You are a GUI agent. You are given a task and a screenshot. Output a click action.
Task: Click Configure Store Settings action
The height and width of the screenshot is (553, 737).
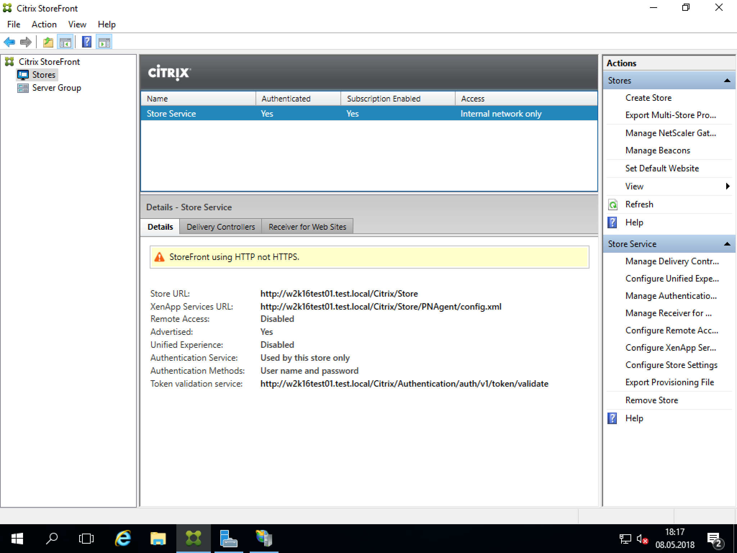671,365
